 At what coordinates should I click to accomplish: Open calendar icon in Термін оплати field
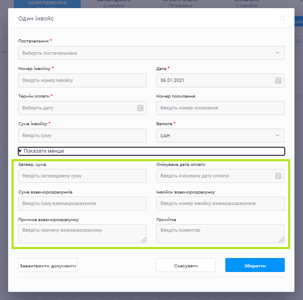pyautogui.click(x=140, y=108)
